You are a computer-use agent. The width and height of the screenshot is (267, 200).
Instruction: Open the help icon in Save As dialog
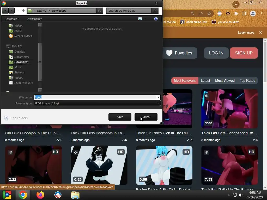coord(156,19)
